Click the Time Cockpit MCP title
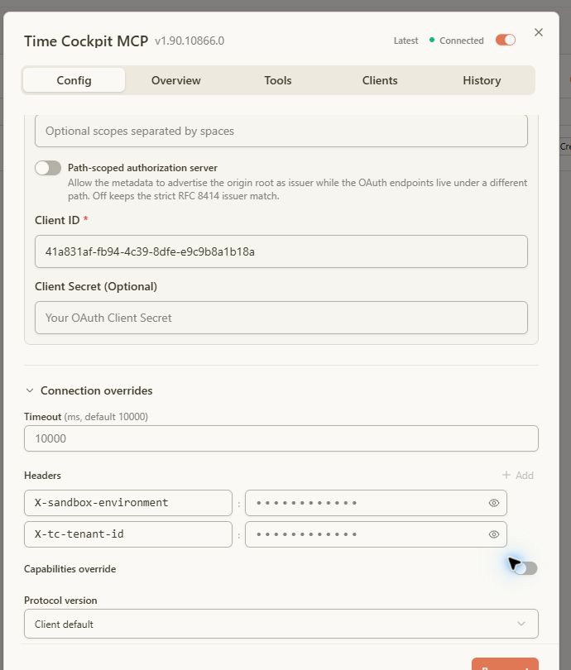The image size is (571, 670). pyautogui.click(x=86, y=41)
